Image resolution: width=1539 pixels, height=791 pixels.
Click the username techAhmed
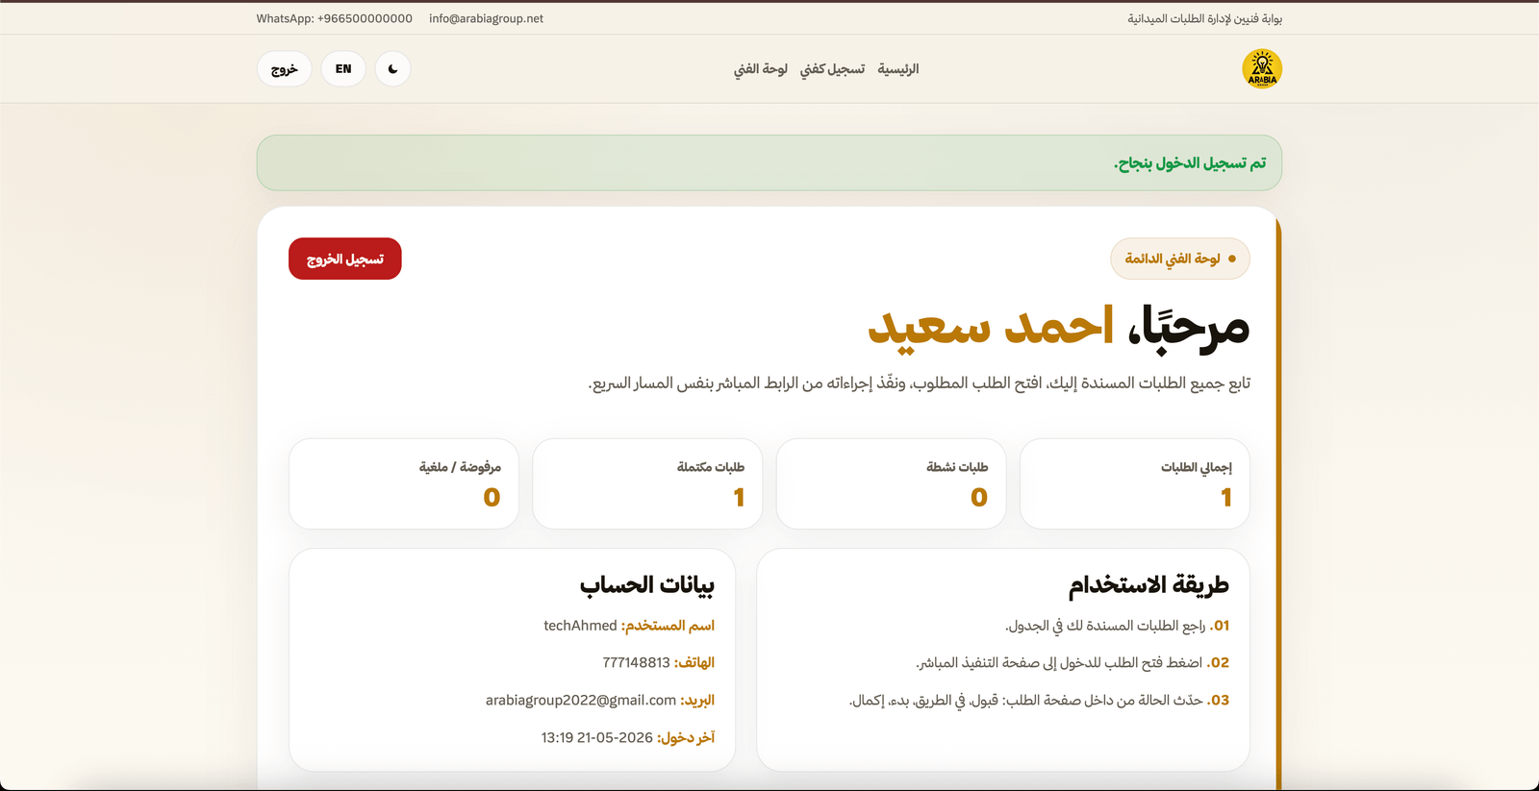coord(580,626)
